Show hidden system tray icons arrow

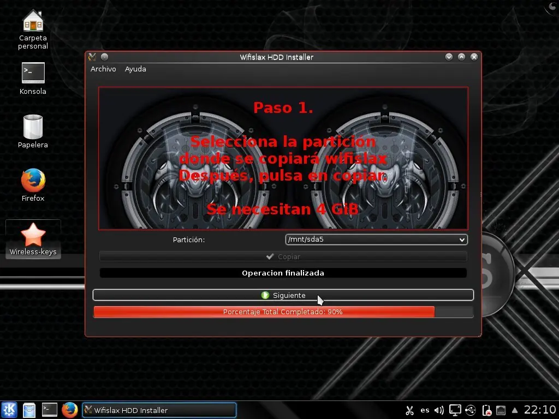pos(514,410)
